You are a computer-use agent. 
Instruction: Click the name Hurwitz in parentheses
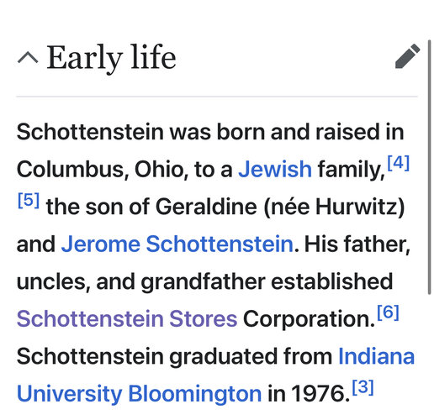(x=357, y=207)
